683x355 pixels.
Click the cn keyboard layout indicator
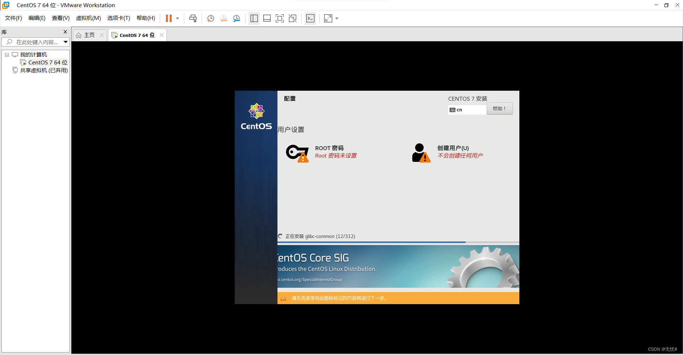(x=467, y=110)
